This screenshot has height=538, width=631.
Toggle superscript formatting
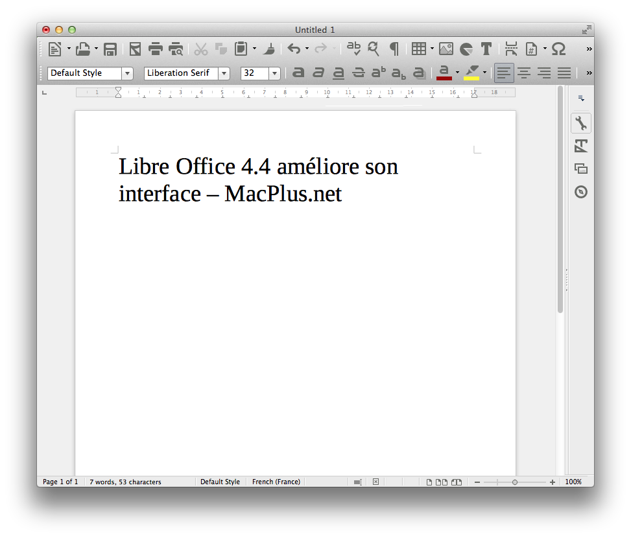click(x=378, y=73)
